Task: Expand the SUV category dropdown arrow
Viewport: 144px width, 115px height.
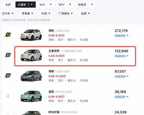Action: click(51, 5)
